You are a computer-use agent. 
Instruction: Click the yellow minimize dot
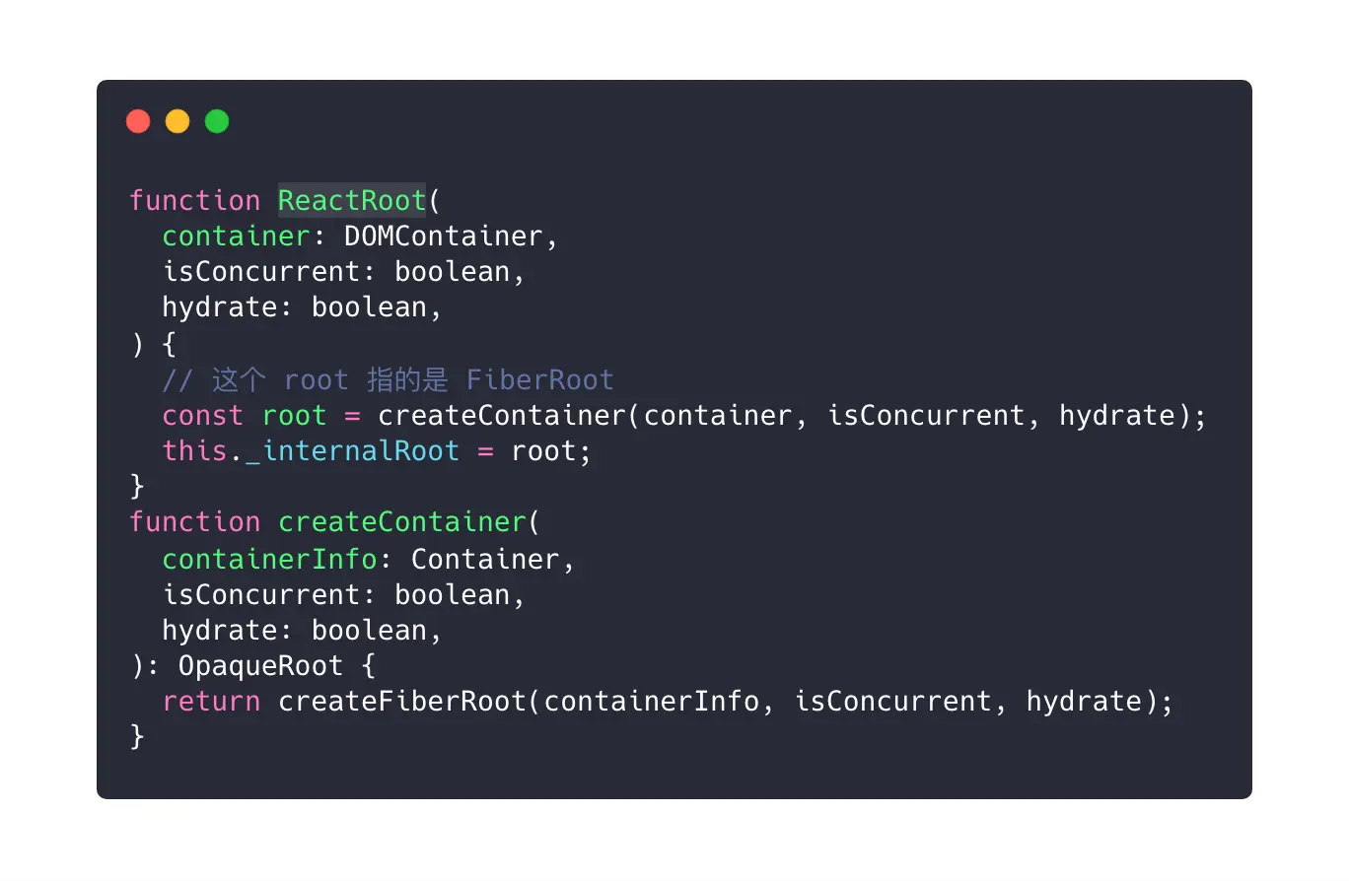pyautogui.click(x=177, y=121)
